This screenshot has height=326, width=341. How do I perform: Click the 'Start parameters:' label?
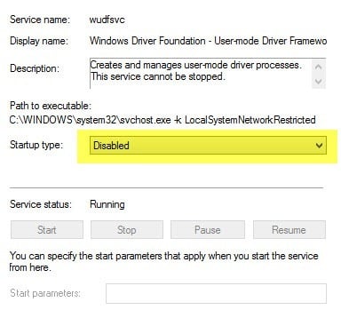point(45,293)
